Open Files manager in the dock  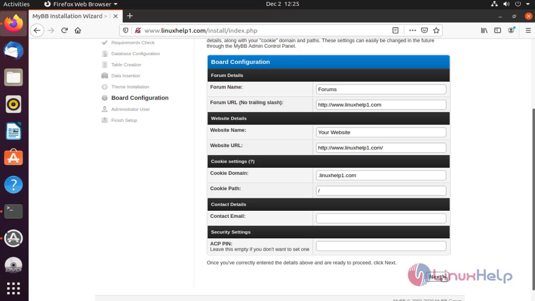pyautogui.click(x=13, y=77)
